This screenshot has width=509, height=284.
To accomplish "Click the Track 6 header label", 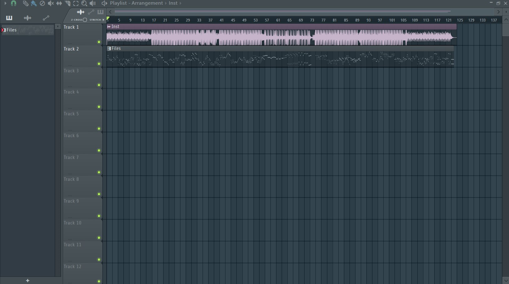I will (x=71, y=136).
